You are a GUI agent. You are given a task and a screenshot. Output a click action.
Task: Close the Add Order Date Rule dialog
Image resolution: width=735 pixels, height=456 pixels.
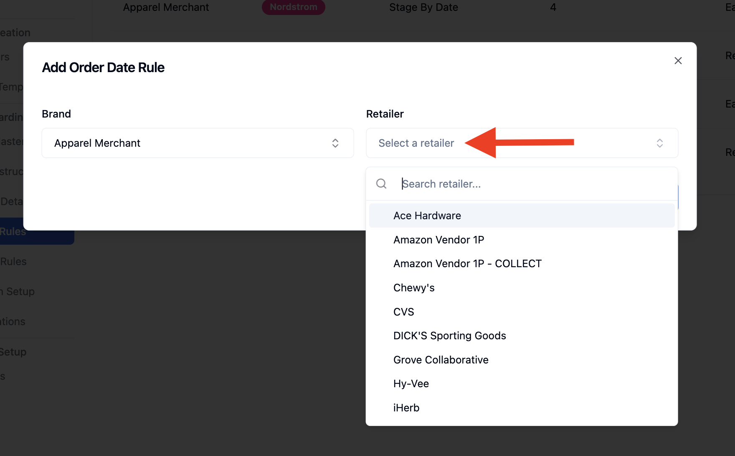[678, 61]
